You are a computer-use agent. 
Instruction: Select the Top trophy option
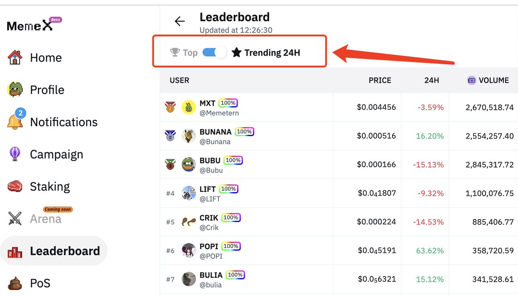tap(184, 53)
